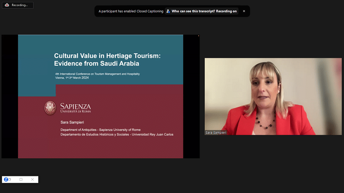
Task: Open 'Who can see this transcript?' link
Action: point(204,11)
